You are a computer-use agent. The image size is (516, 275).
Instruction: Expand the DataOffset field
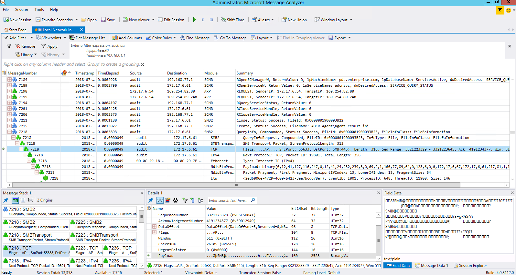(x=154, y=227)
